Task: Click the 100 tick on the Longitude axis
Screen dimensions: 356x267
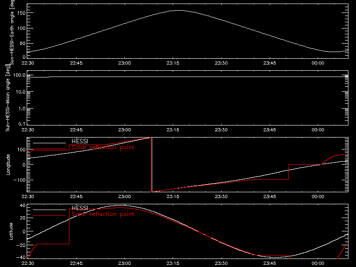Action: click(21, 150)
